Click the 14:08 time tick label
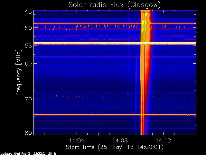Viewport: 206px width, 155px height. click(120, 140)
